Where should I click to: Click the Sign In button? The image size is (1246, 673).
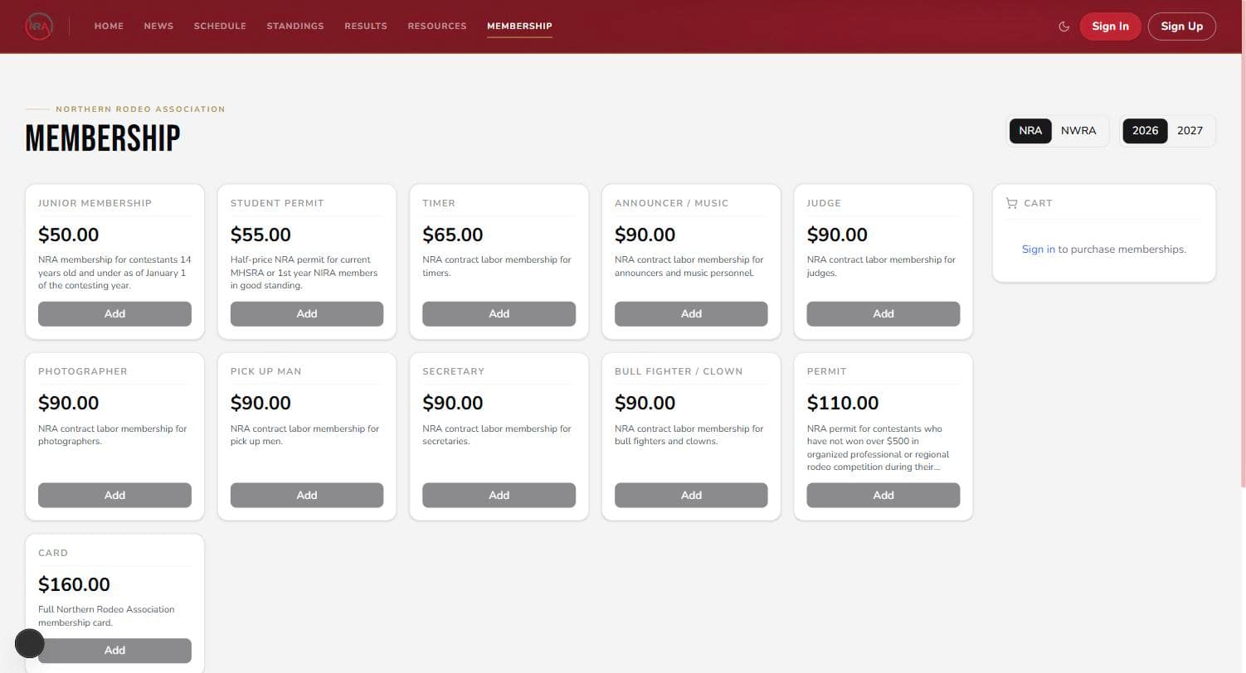pyautogui.click(x=1110, y=27)
